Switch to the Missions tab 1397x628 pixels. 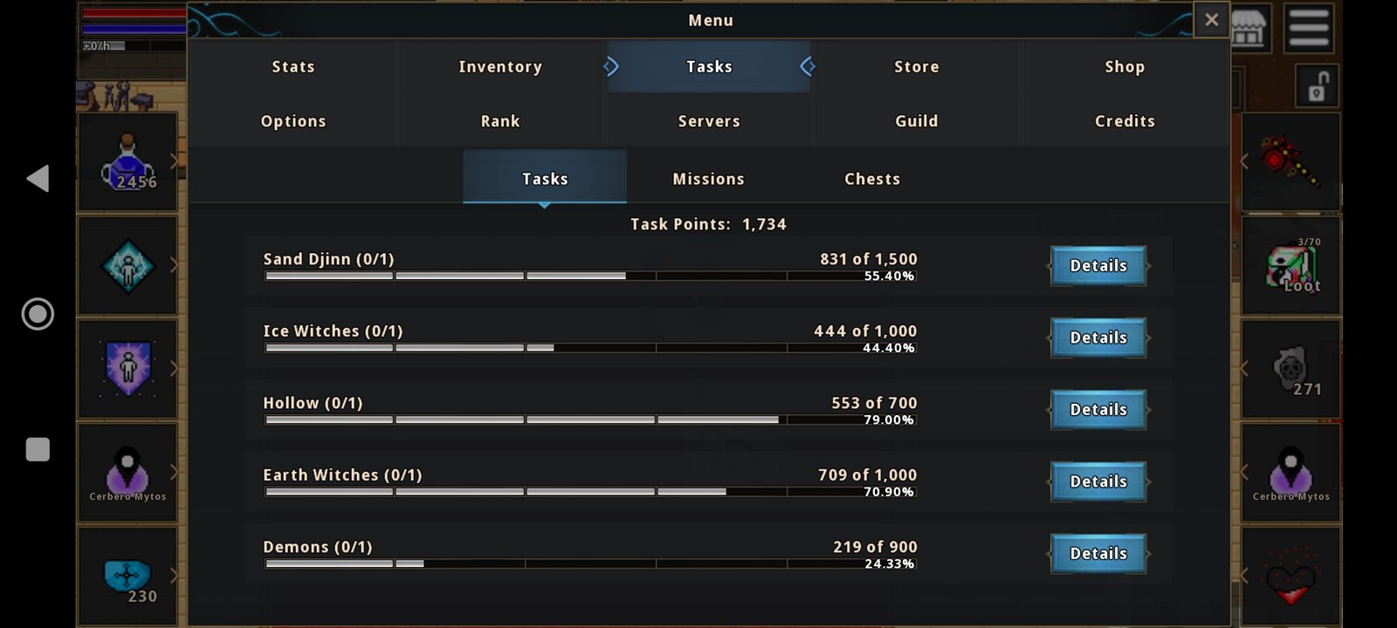708,179
